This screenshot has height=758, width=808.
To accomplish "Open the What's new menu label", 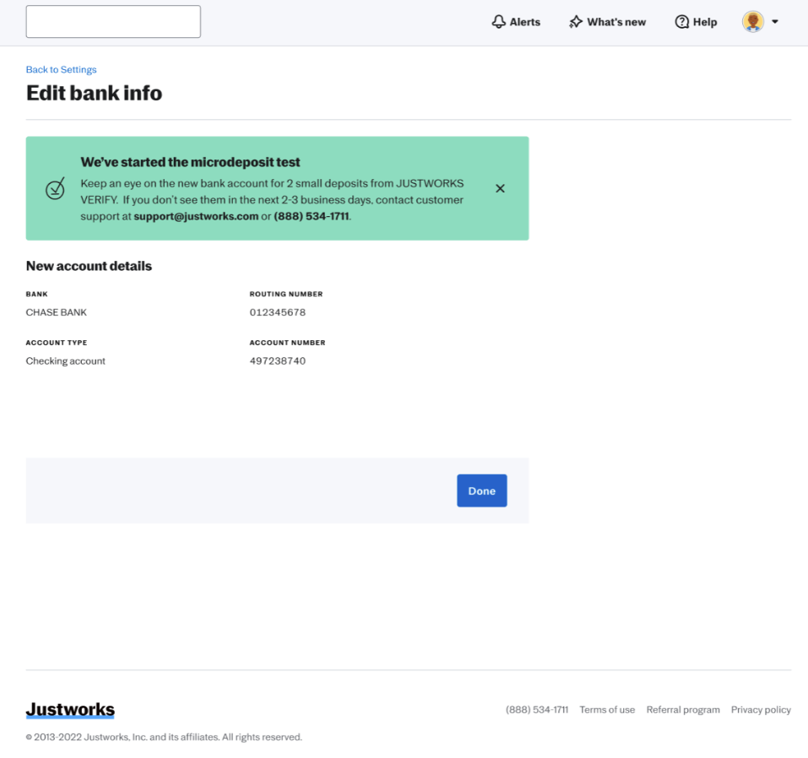I will [x=616, y=22].
